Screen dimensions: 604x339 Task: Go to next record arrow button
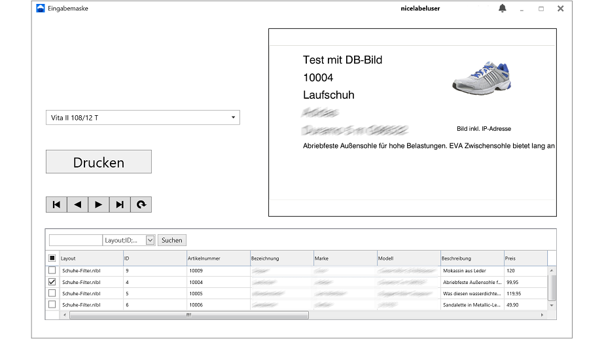[x=99, y=204]
